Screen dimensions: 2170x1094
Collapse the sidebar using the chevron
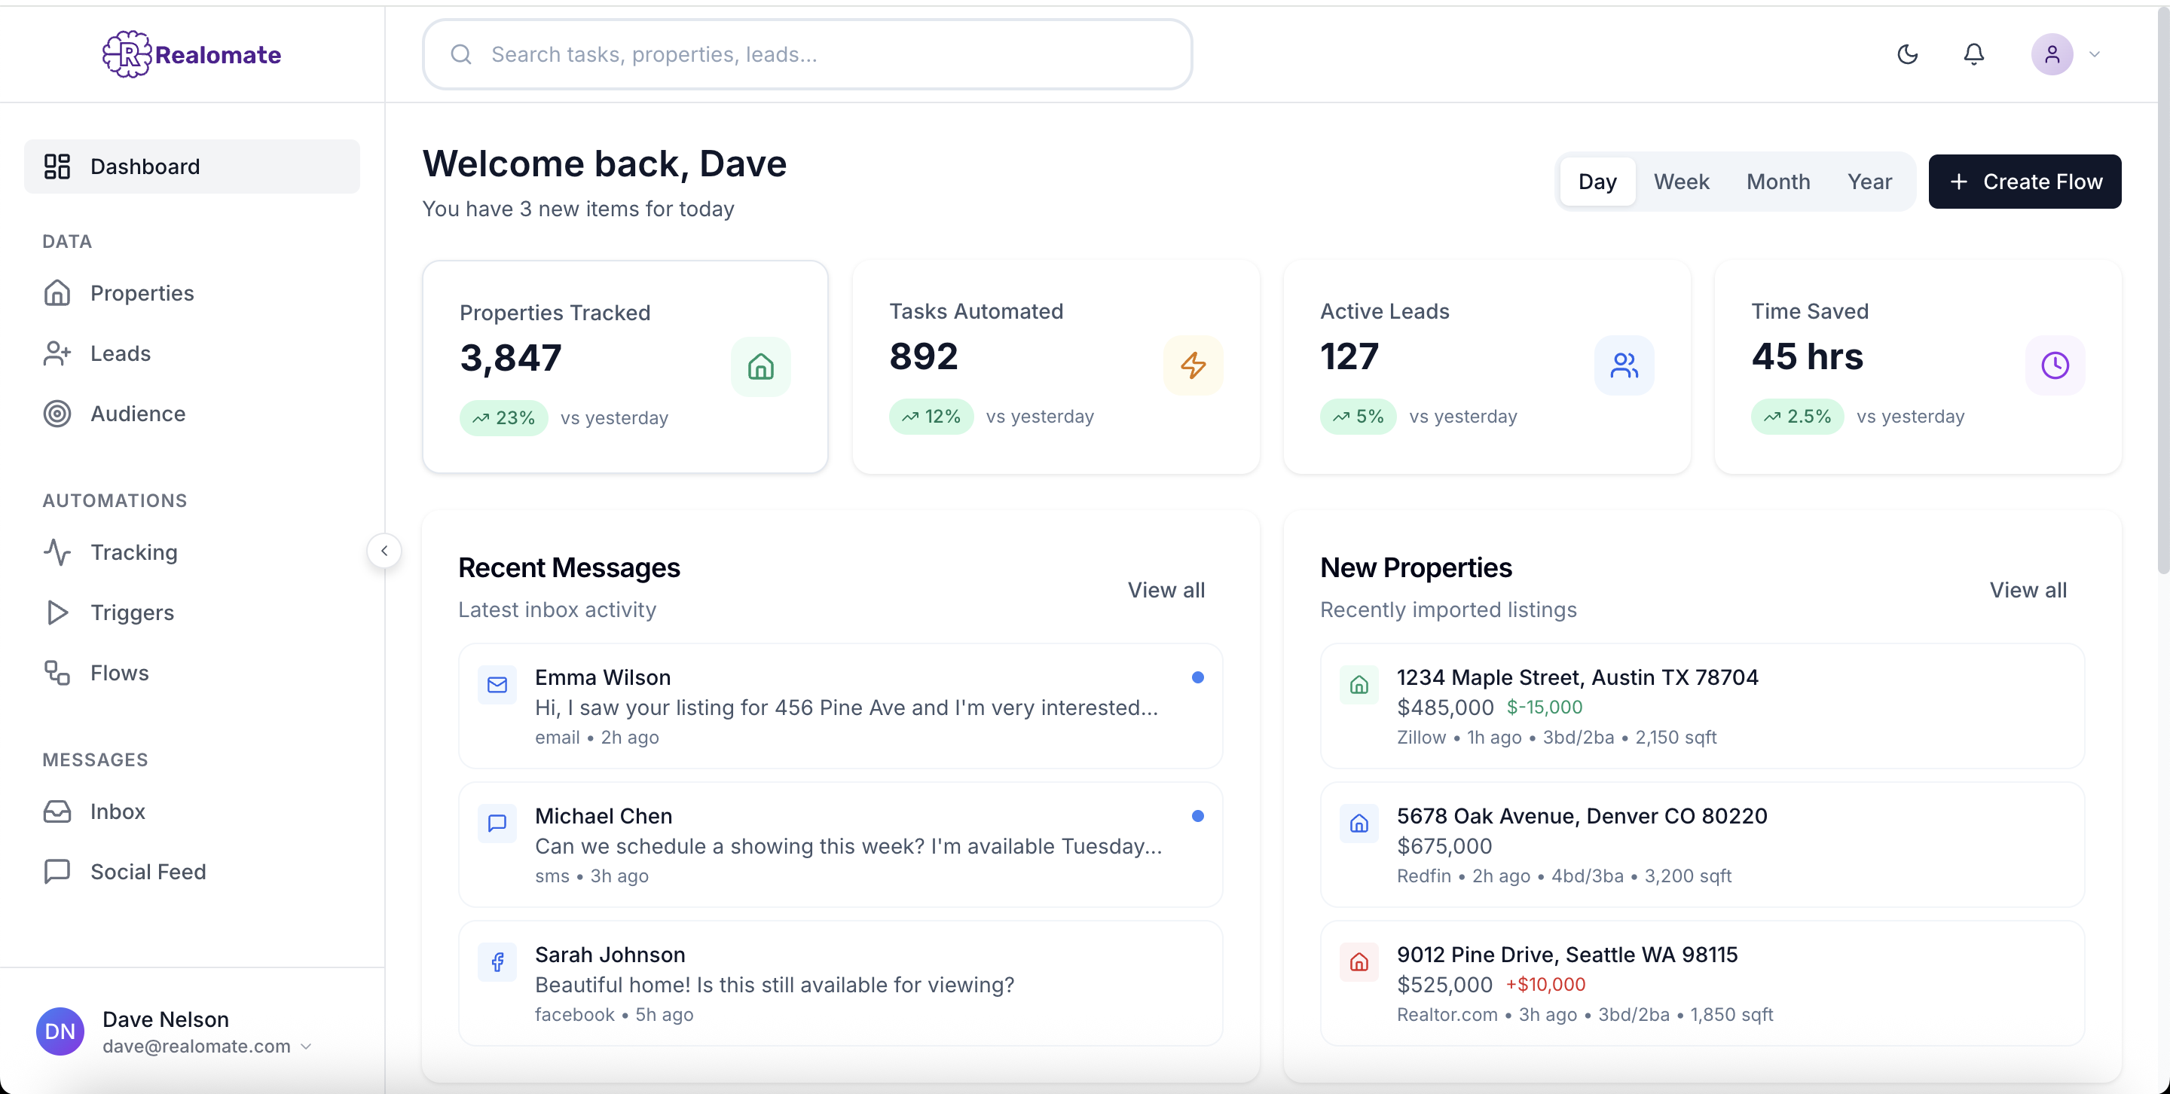(x=384, y=550)
